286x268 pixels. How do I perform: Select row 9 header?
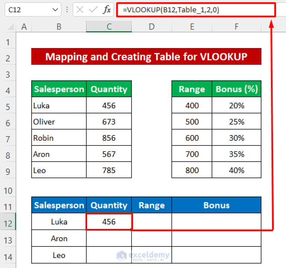8,170
